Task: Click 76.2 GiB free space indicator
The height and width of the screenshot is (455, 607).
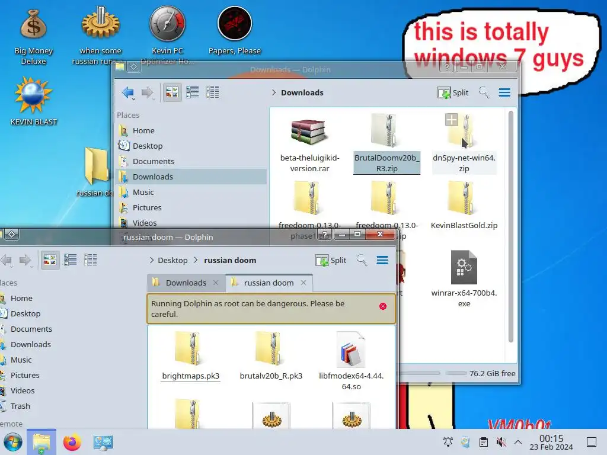Action: click(x=492, y=373)
